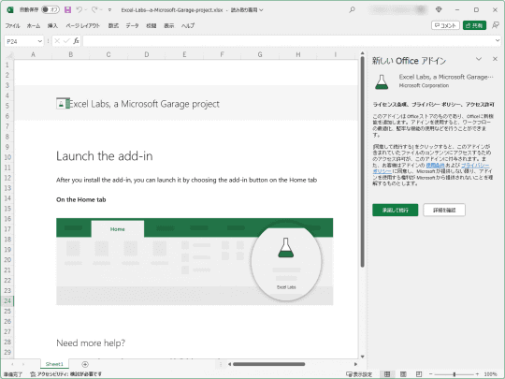Click the horizontal scrollbar thumb

[x=269, y=364]
